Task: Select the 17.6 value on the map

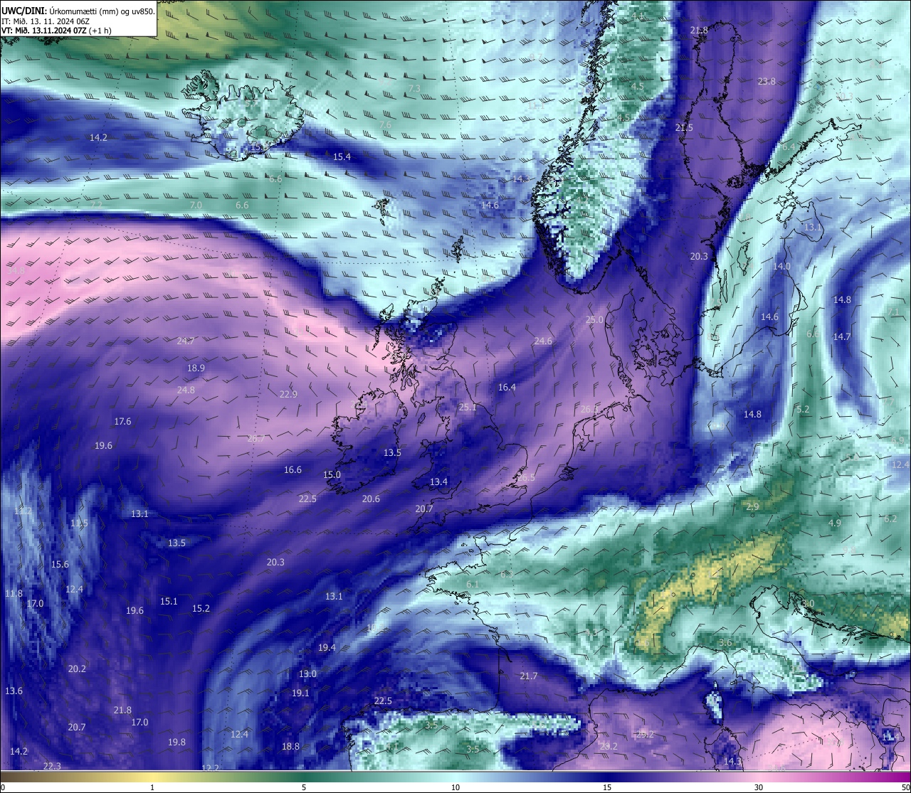Action: coord(122,422)
